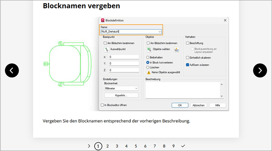Go to page 5
Screen dimensions: 272x151
[x=136, y=146]
